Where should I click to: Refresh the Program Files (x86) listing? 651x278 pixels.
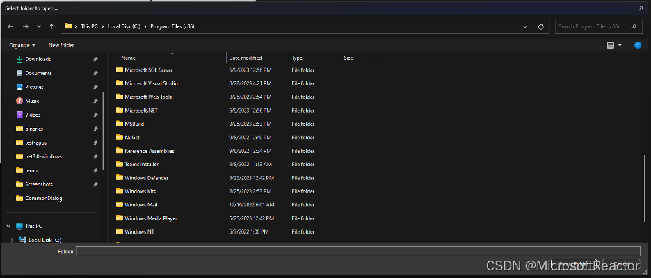(x=540, y=26)
